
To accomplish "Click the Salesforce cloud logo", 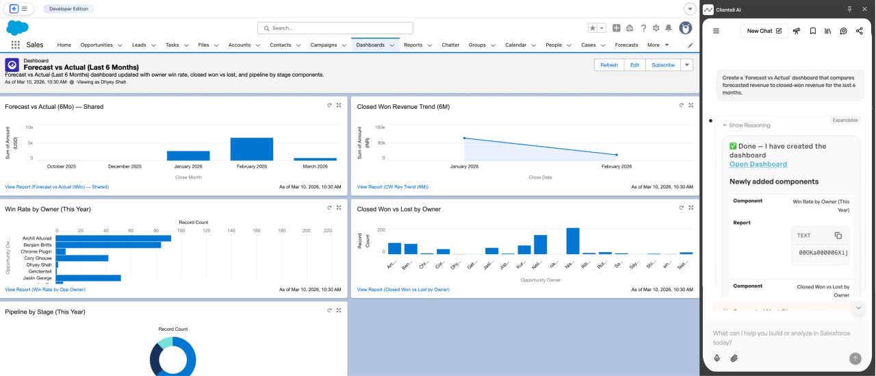I will pyautogui.click(x=17, y=27).
